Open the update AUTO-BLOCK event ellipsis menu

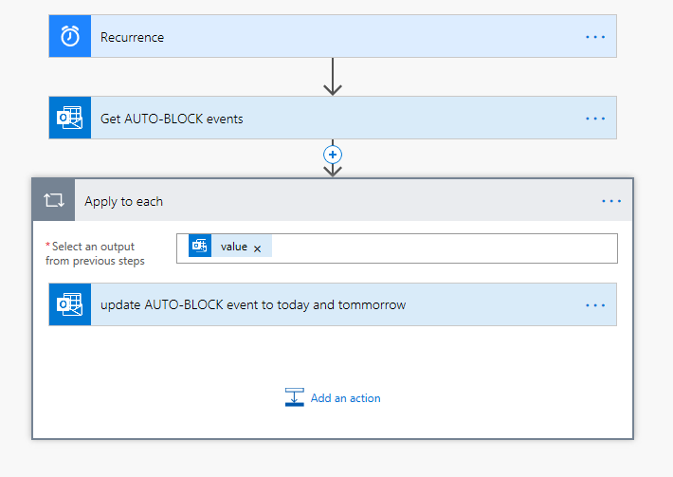coord(594,304)
